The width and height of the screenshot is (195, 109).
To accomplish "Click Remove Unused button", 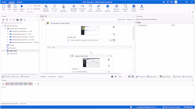I will pos(116,8).
